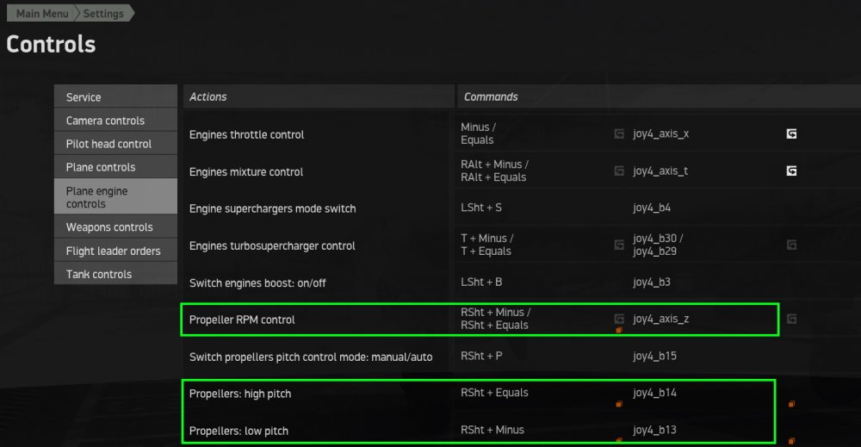This screenshot has height=447, width=861.
Task: Open the Plane controls category
Action: click(x=115, y=167)
